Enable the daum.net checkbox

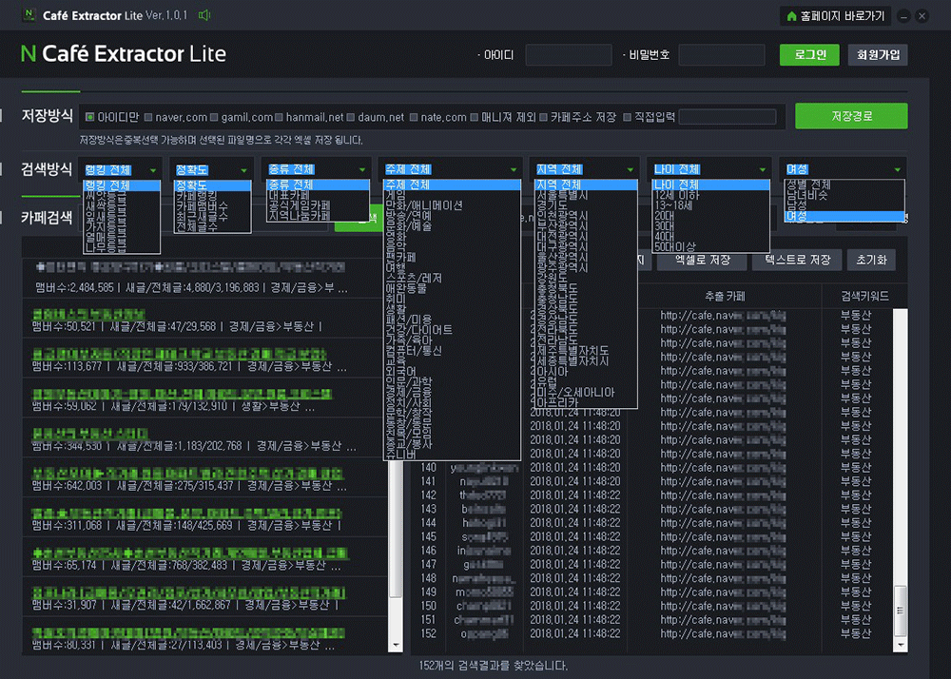pos(351,117)
